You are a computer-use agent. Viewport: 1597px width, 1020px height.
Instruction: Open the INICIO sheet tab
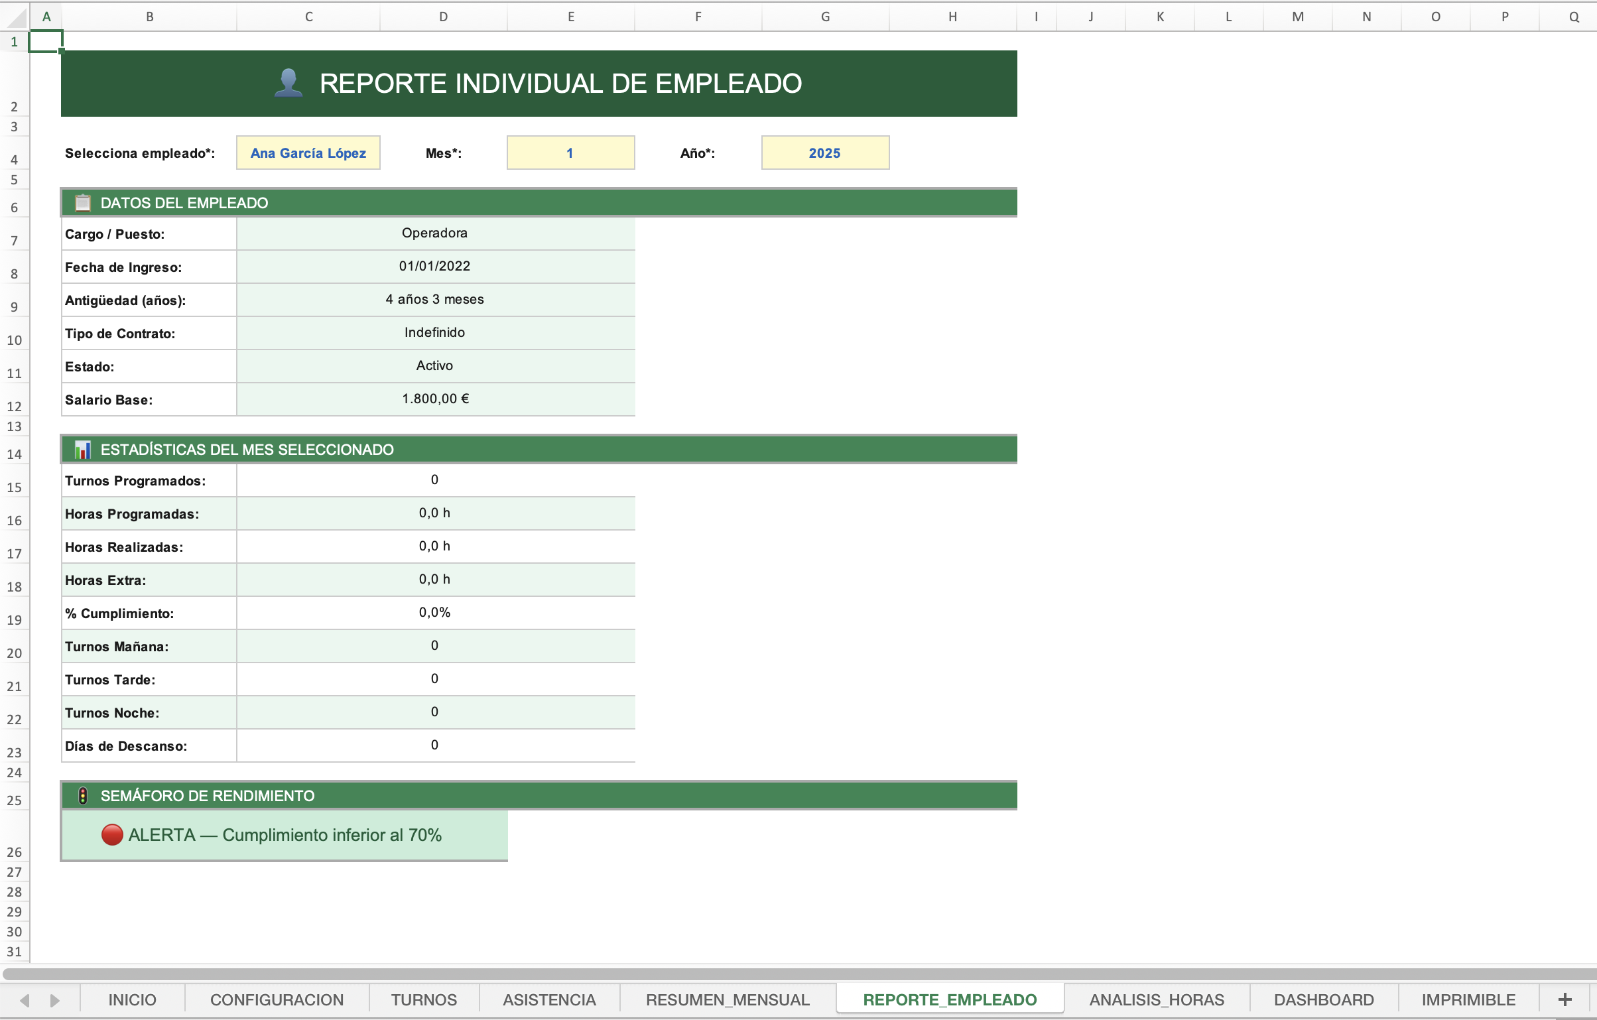coord(132,999)
